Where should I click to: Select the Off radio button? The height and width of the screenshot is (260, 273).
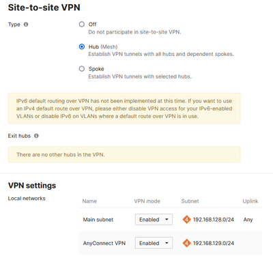[82, 24]
